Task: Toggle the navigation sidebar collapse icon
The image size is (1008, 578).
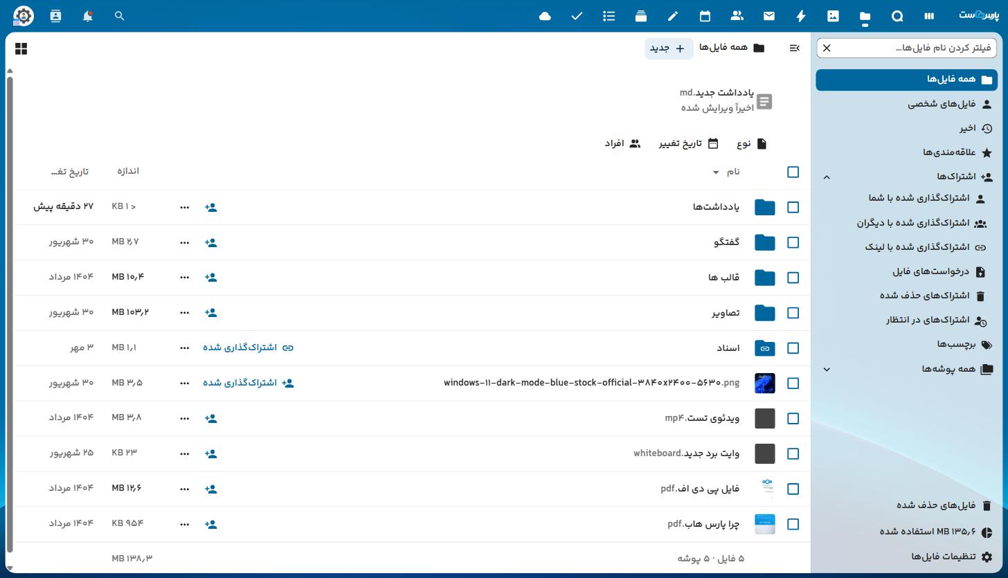Action: click(794, 48)
